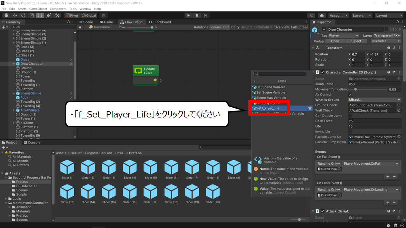The height and width of the screenshot is (228, 406).
Task: Lock the Flow Graph selection
Action: (x=80, y=27)
